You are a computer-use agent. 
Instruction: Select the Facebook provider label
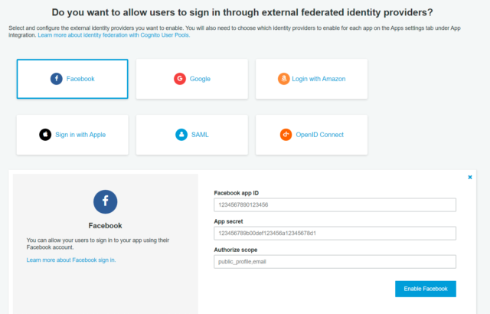pos(80,79)
